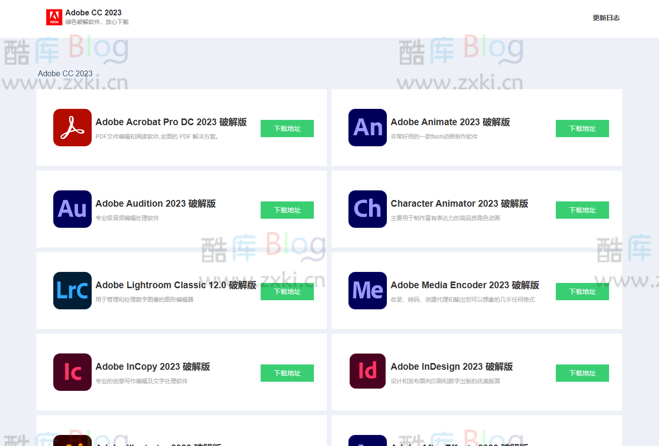Click 下载地址 for Lightroom Classic 12.0
The height and width of the screenshot is (446, 659).
pyautogui.click(x=287, y=292)
